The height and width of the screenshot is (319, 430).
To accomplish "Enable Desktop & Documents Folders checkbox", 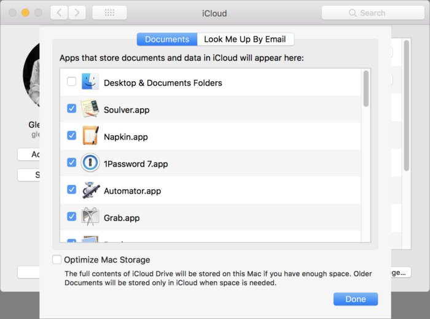I will (72, 82).
